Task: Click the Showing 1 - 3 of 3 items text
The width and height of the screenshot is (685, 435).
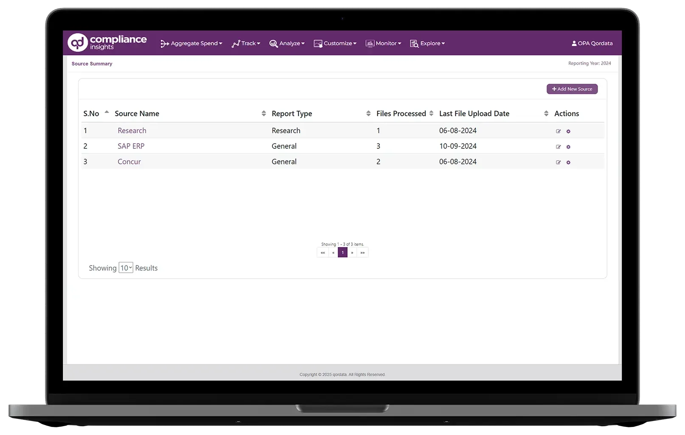Action: [342, 245]
